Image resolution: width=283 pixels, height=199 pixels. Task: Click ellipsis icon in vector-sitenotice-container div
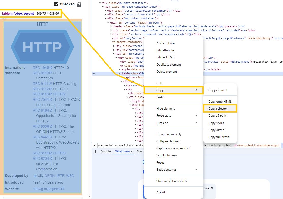(x=171, y=11)
